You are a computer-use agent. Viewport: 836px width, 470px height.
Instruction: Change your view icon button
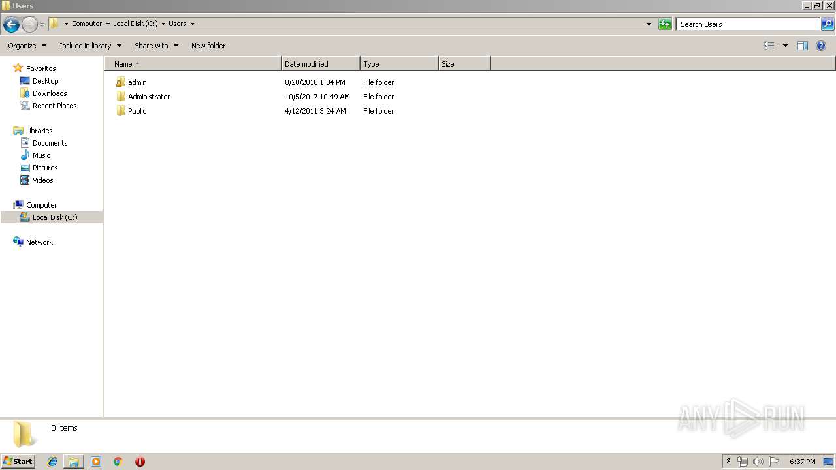(769, 46)
